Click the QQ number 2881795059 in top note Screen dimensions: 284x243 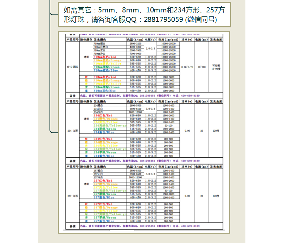[163, 20]
